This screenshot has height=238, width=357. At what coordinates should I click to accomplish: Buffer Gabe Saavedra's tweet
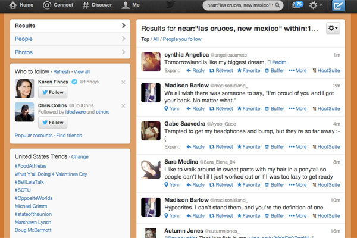point(274,147)
